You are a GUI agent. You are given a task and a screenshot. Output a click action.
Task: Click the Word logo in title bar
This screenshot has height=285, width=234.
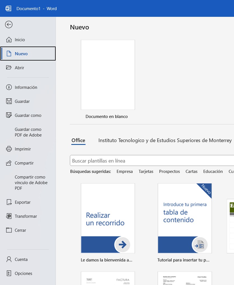(8, 8)
